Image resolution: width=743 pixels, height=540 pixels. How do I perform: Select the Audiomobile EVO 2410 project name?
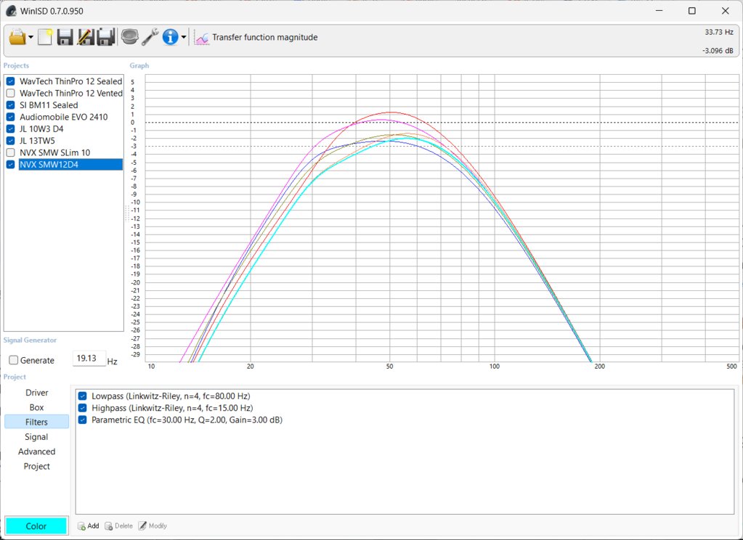63,117
